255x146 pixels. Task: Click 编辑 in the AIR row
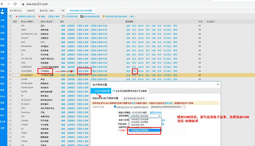click(63, 26)
